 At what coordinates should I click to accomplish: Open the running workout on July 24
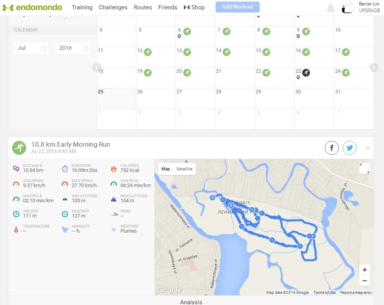[x=346, y=72]
